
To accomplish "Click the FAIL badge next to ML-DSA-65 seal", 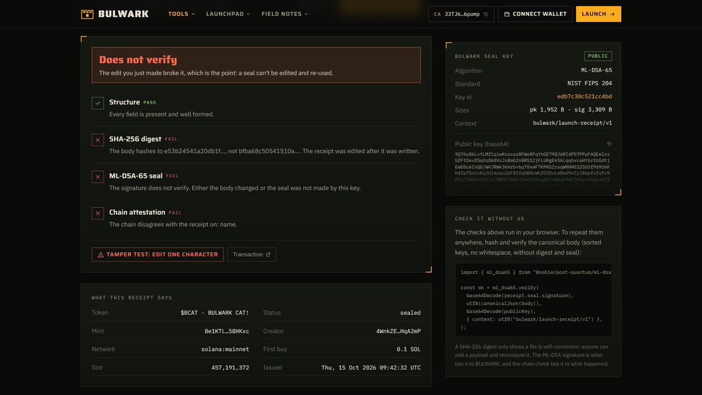I will tap(172, 176).
